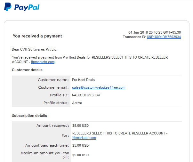Click the Amount paid each time value

coord(81,145)
